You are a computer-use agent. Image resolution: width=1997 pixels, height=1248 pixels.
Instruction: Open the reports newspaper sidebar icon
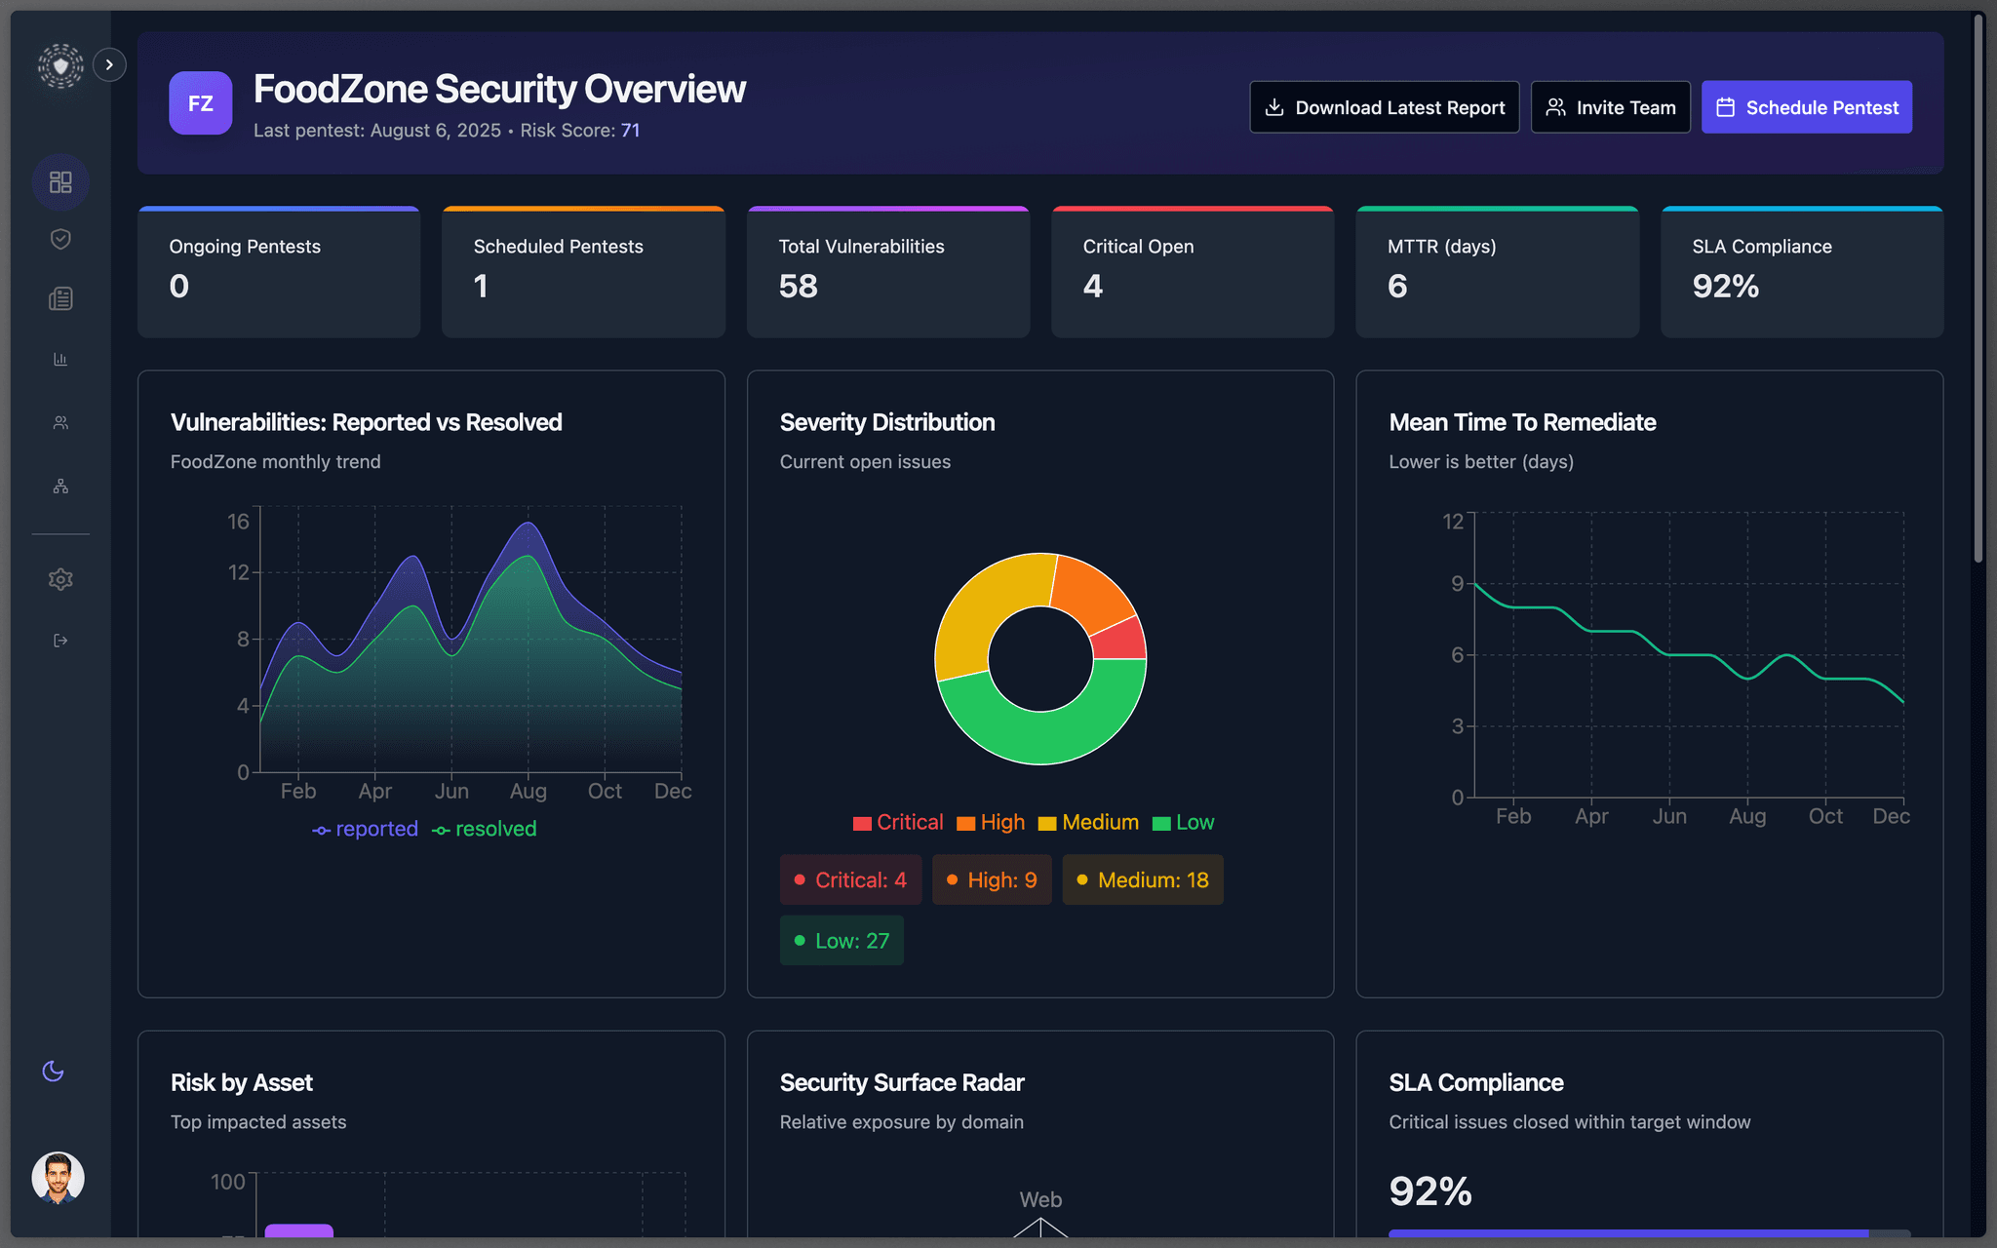coord(60,298)
